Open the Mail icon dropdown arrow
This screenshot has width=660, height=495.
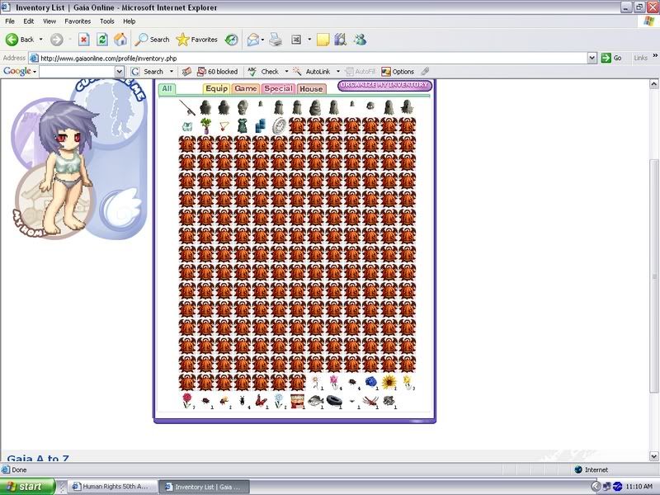[262, 40]
